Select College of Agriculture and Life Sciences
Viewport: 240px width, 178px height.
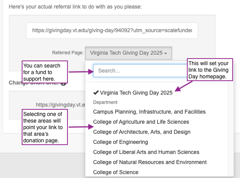click(141, 122)
